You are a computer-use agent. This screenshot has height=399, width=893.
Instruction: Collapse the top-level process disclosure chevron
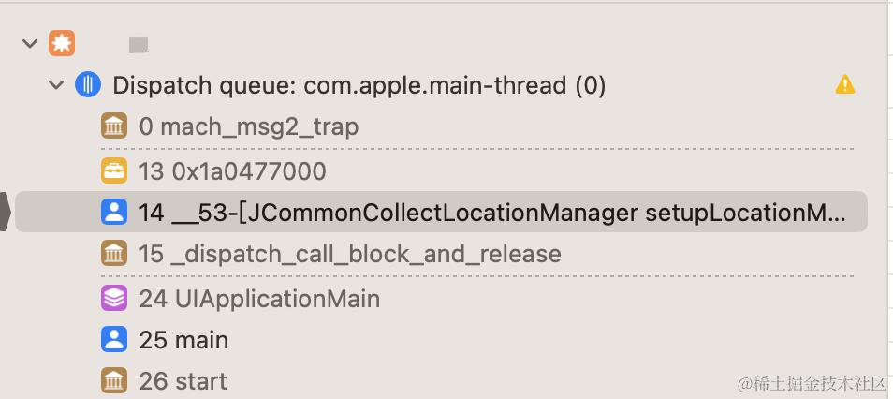coord(30,43)
